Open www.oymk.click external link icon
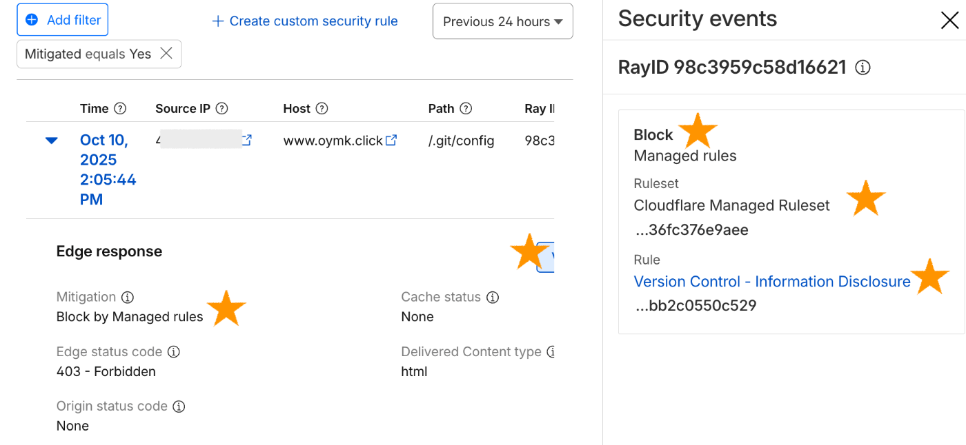966x445 pixels. click(391, 141)
